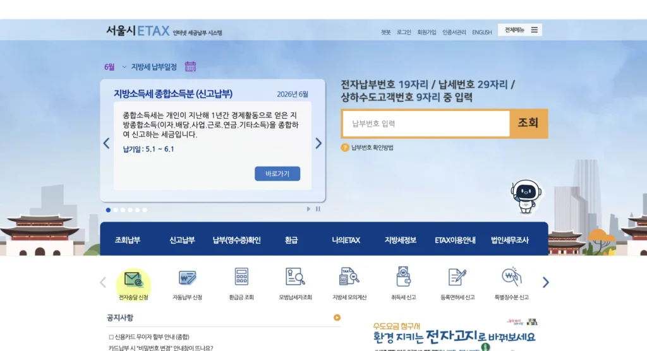Image resolution: width=647 pixels, height=351 pixels.
Task: Select the fifth carousel dot indicator
Action: (137, 210)
